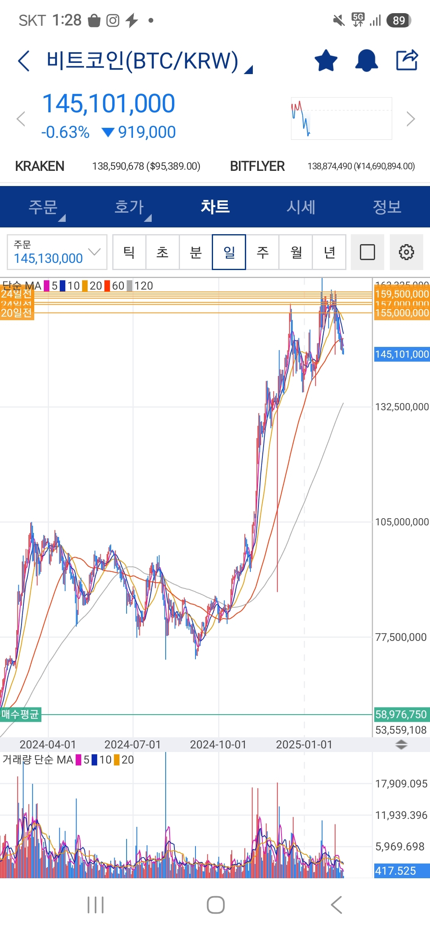Screen dimensions: 430x932
Task: Open market selector triangle after BTC/KRW
Action: 248,70
